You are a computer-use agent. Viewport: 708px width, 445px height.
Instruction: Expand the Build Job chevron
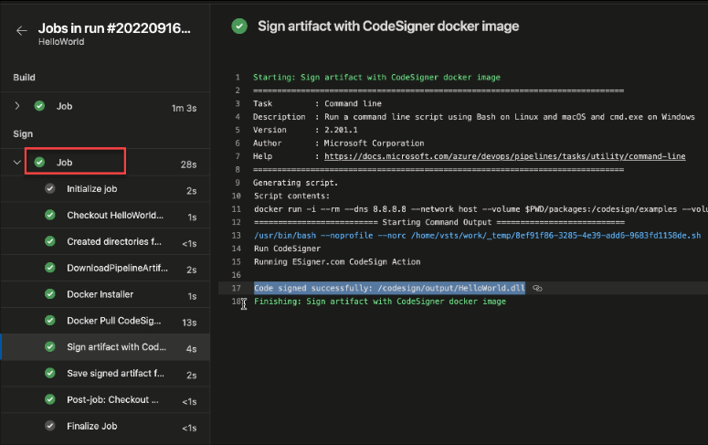point(16,107)
